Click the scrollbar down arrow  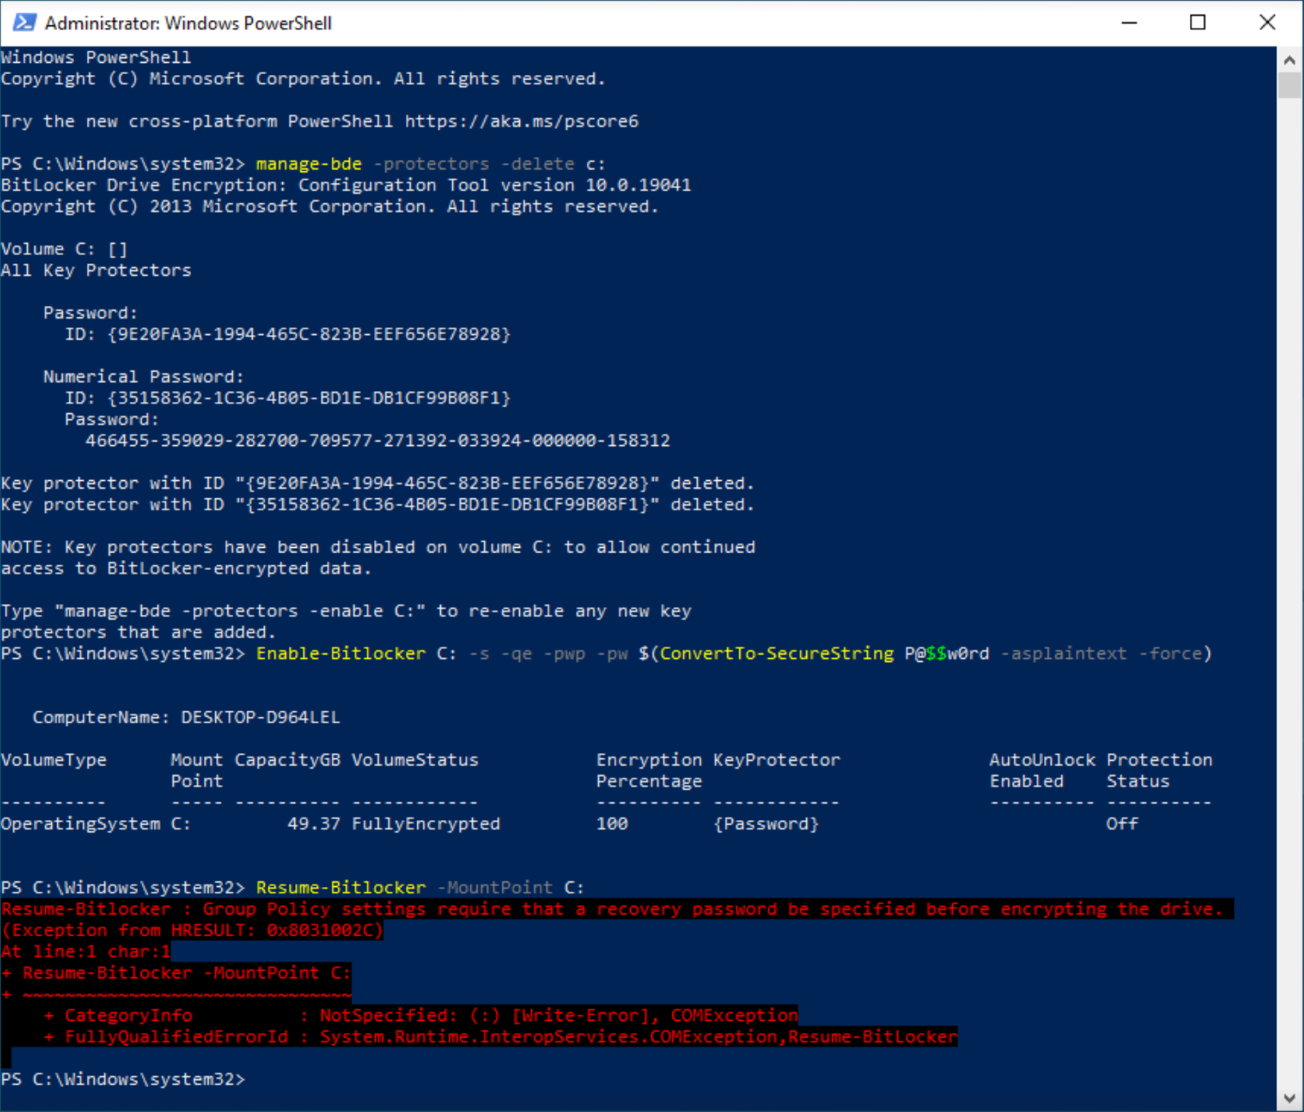click(x=1289, y=1098)
